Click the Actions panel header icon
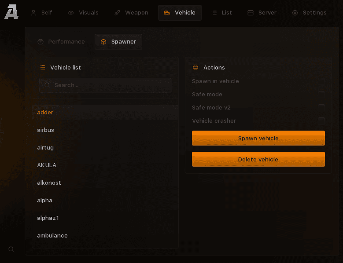343x263 pixels. [195, 67]
